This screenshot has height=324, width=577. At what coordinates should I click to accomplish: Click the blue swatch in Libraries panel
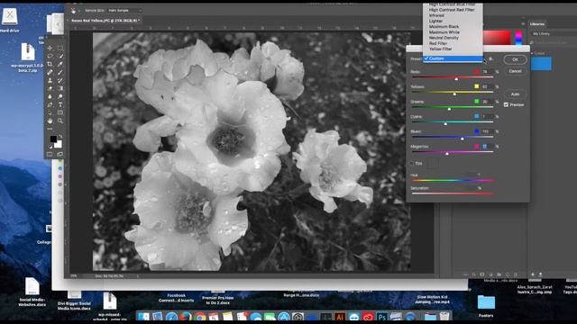[x=541, y=64]
